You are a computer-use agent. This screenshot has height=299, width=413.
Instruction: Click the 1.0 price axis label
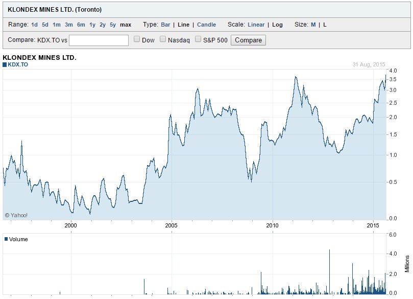click(393, 155)
